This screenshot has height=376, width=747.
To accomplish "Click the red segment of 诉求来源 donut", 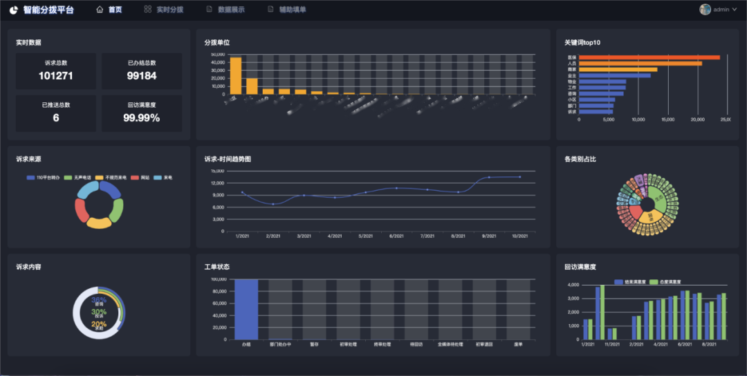I will 82,209.
